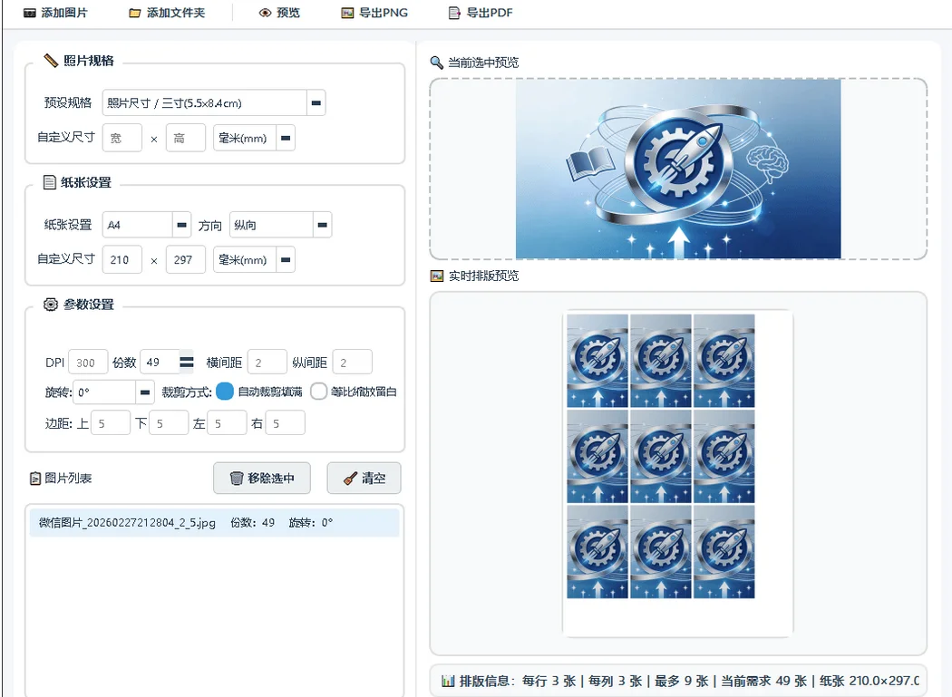Click the 下 bottom margin field
The width and height of the screenshot is (952, 697).
pos(169,423)
